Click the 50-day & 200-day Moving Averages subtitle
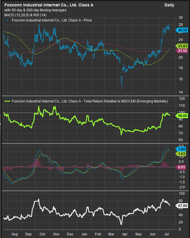190x238 pixels. 35,10
